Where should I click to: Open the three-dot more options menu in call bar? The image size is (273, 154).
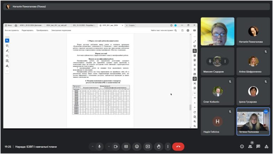tap(168, 147)
